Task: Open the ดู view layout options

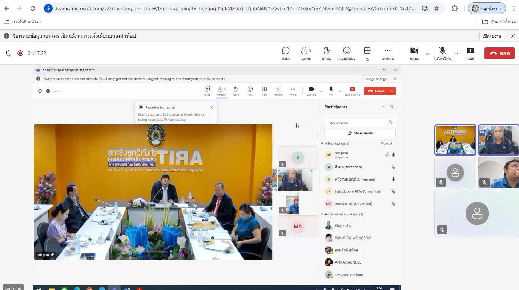Action: tap(367, 53)
